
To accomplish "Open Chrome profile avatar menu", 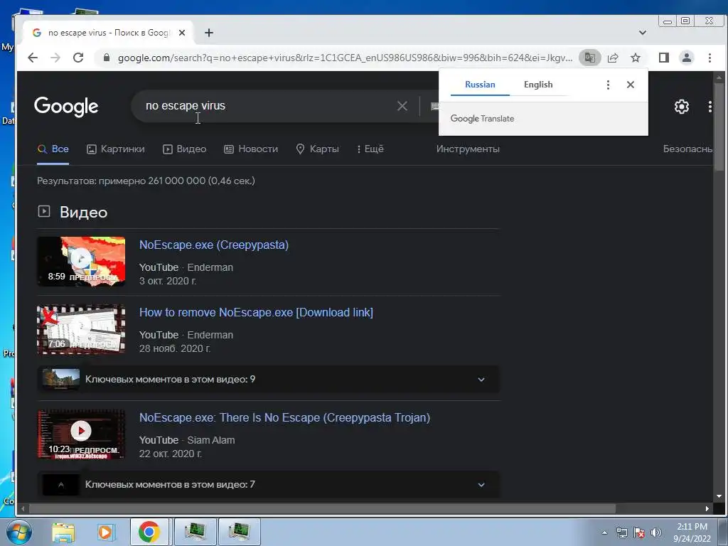I will pos(686,58).
